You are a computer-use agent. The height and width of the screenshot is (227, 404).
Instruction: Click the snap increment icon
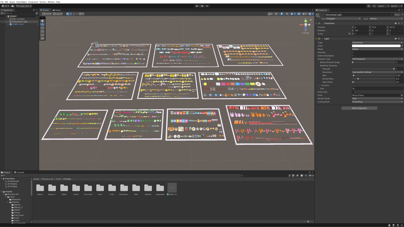[x=81, y=14]
